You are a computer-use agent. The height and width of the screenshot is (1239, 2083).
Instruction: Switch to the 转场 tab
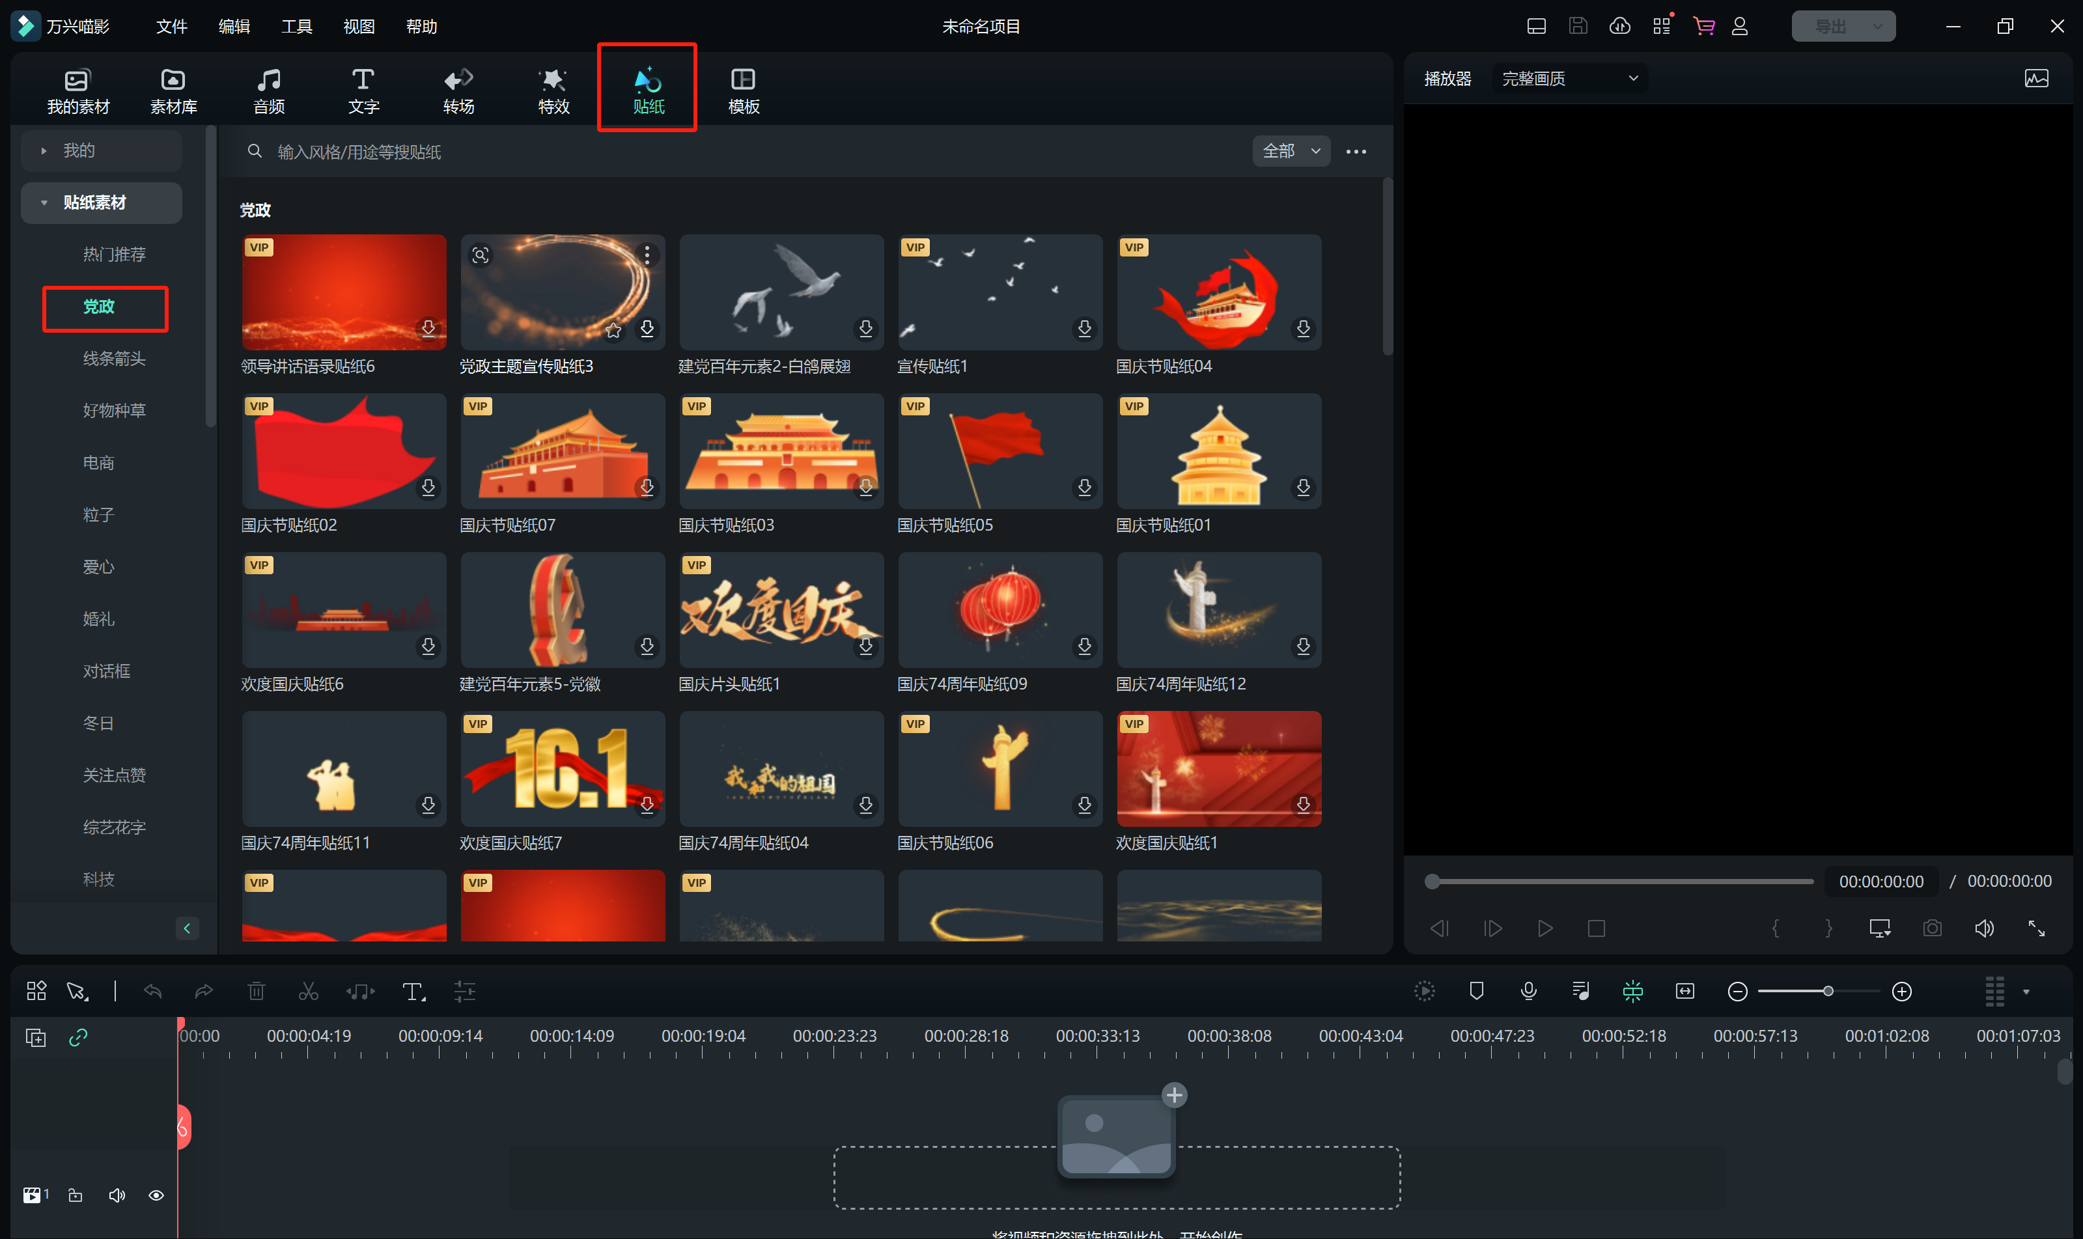[458, 90]
